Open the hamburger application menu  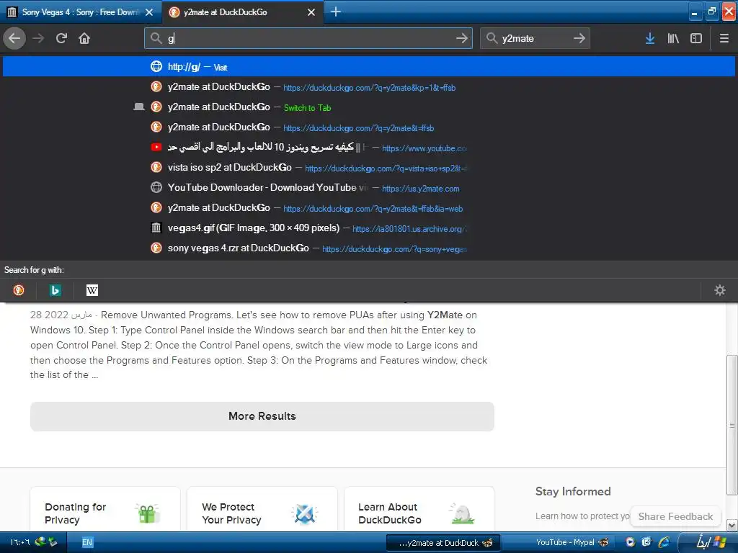pyautogui.click(x=724, y=38)
